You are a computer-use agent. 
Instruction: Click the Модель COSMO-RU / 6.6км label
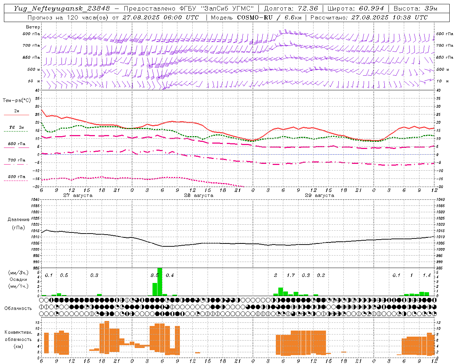[x=256, y=17]
